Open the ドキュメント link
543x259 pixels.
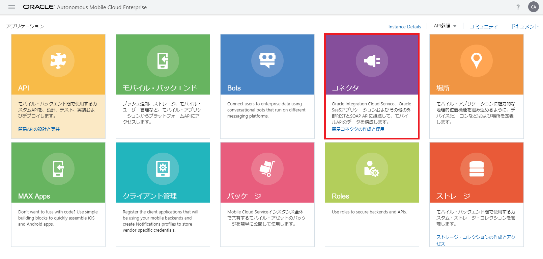point(524,26)
